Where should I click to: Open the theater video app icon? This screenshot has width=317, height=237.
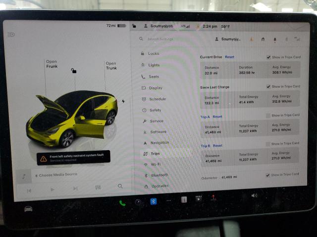[x=199, y=198]
